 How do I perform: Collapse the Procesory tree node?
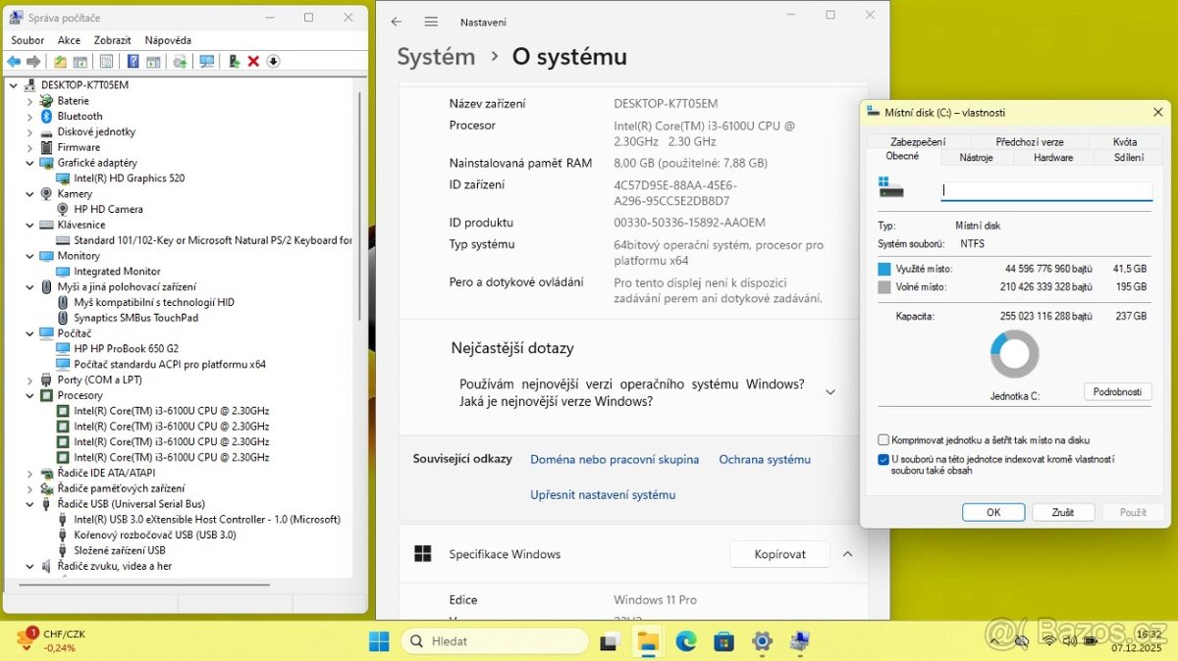pyautogui.click(x=29, y=395)
